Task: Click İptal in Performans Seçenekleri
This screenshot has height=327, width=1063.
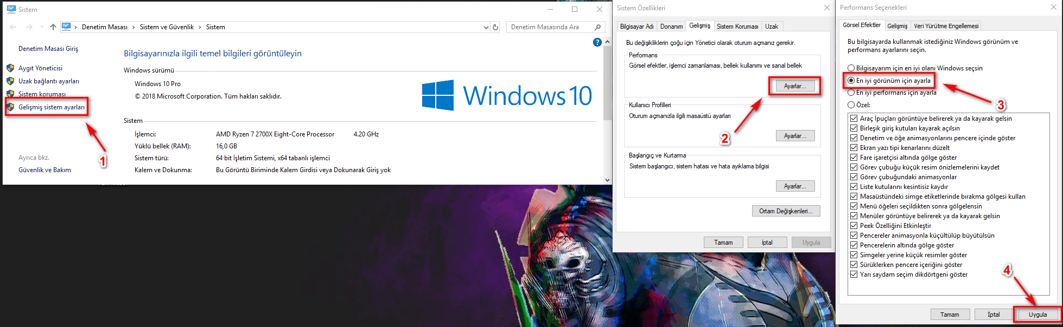Action: coord(994,315)
